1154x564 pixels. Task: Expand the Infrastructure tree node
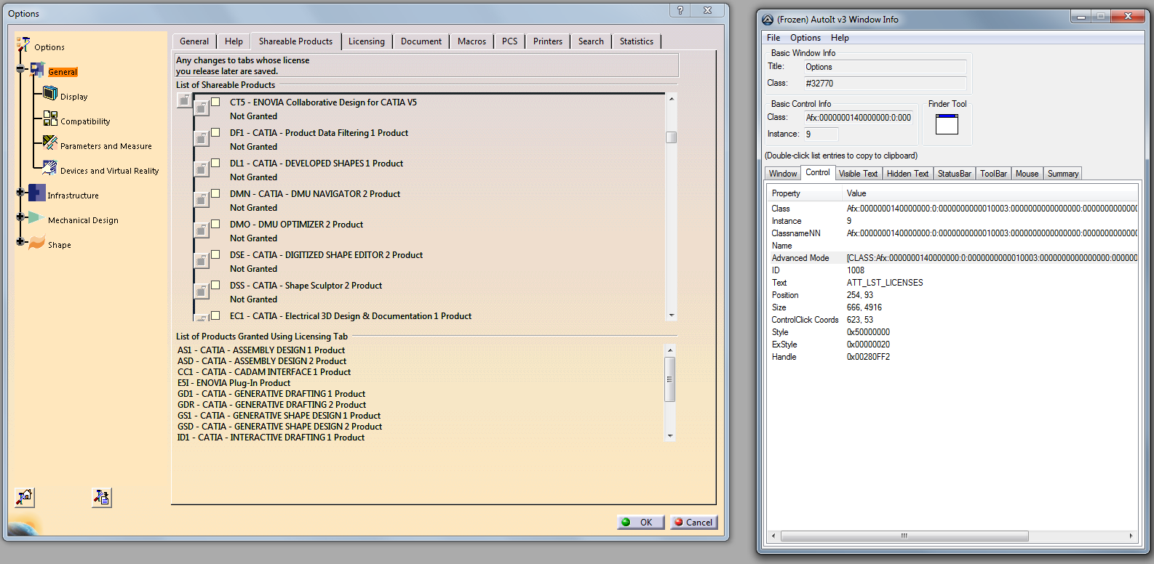(20, 193)
